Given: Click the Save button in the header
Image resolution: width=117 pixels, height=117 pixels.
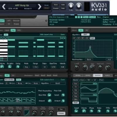Looking at the screenshot, I should tap(56, 5).
